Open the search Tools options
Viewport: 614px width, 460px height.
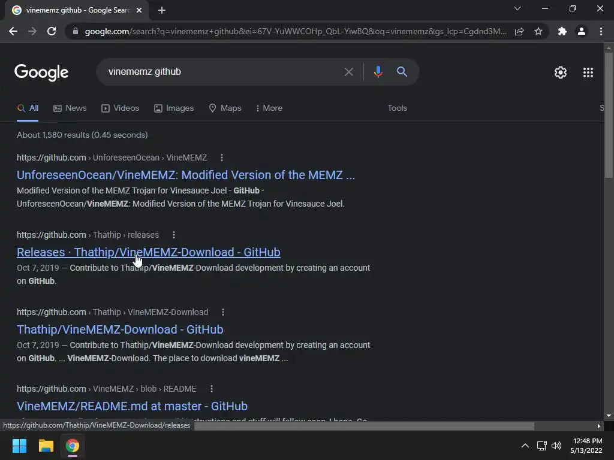397,108
